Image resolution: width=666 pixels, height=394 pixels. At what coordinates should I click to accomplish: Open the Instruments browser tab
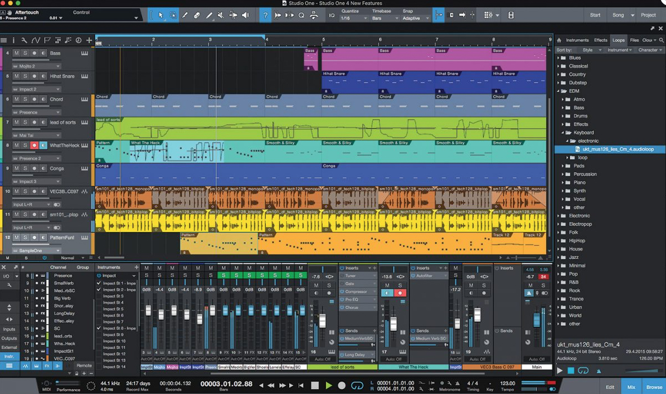(x=577, y=40)
